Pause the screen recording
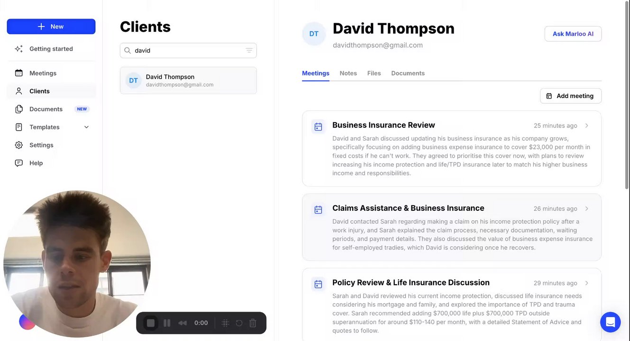630x341 pixels. [x=167, y=323]
